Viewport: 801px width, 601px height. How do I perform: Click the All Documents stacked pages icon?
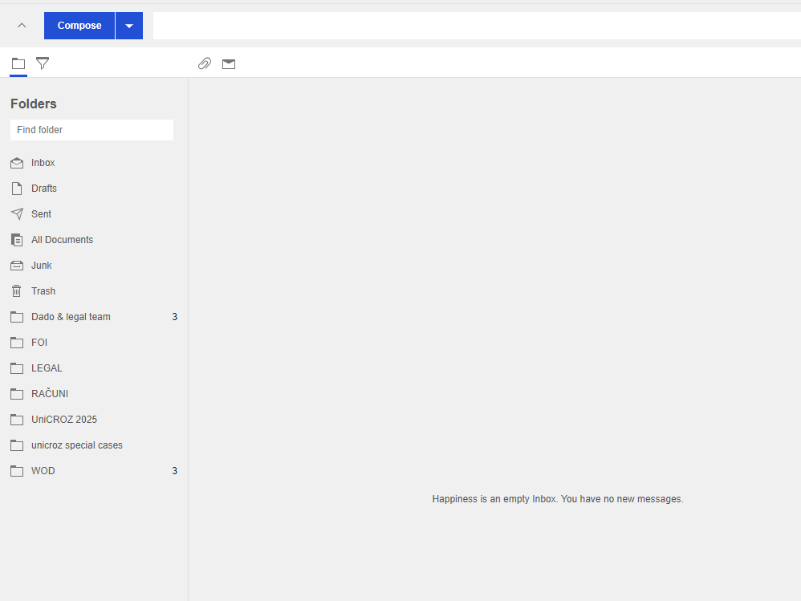(x=17, y=240)
